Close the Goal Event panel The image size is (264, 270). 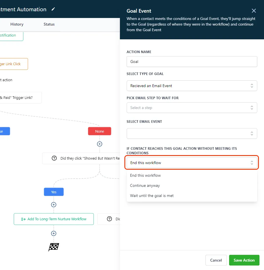coord(254,11)
